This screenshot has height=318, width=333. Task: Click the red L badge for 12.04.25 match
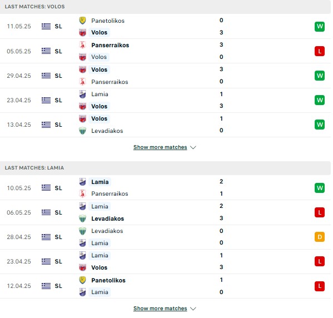[320, 286]
